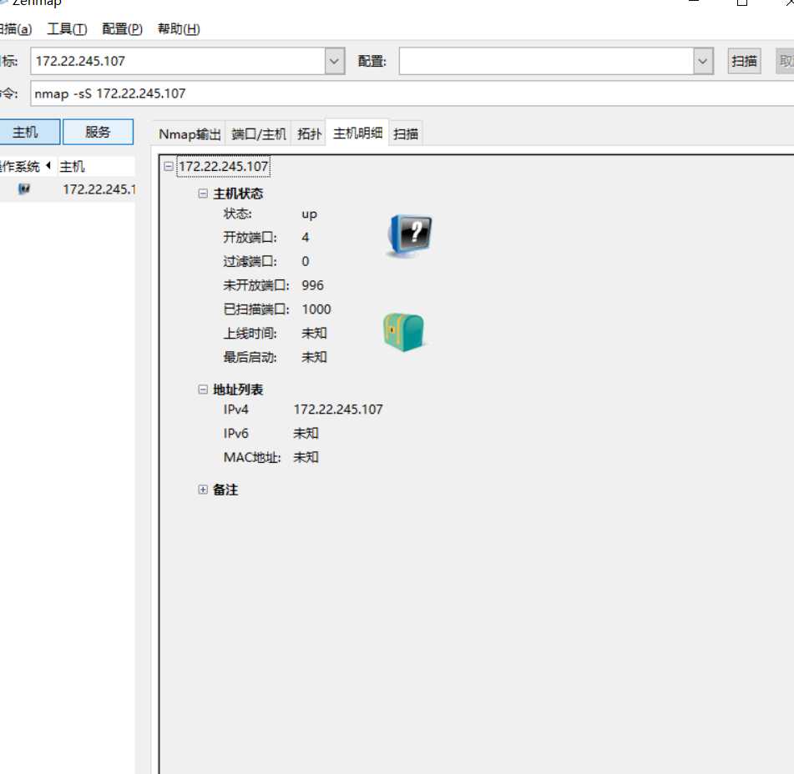Click the 备注 heading text
This screenshot has width=794, height=774.
225,490
